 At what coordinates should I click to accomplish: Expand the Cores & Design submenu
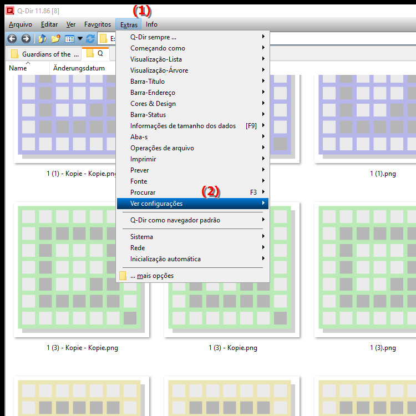pyautogui.click(x=192, y=104)
